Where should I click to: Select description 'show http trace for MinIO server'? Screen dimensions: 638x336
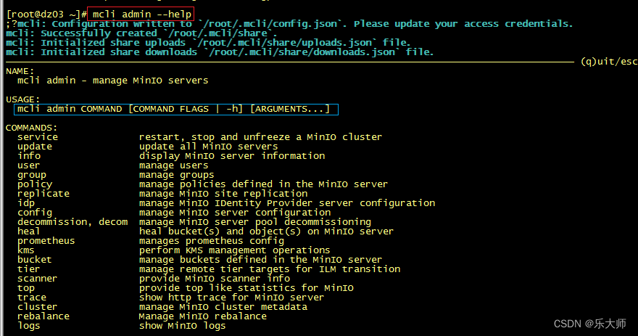click(x=231, y=298)
